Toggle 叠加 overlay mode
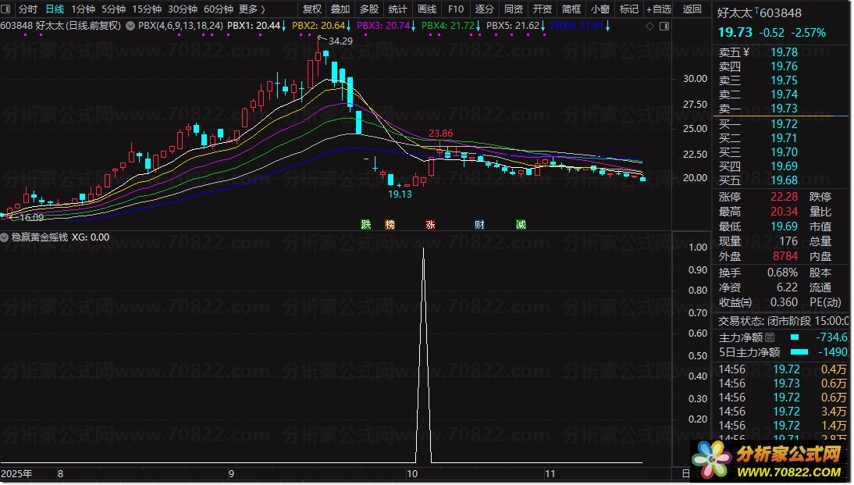 340,9
